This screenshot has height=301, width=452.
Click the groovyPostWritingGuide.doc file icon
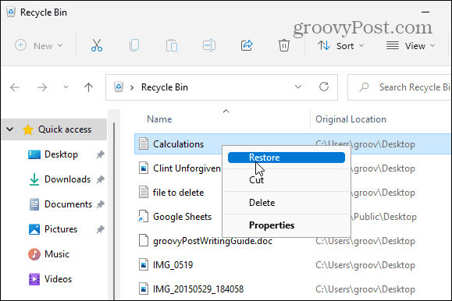point(144,240)
